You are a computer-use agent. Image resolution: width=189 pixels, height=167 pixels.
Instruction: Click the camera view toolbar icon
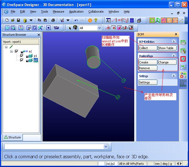[56, 28]
